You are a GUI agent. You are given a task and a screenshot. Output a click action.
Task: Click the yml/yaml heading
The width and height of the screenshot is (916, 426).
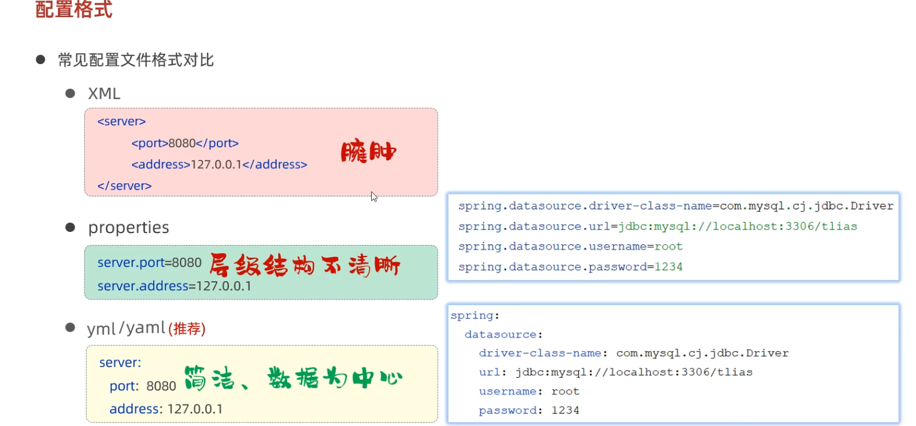[x=126, y=328]
